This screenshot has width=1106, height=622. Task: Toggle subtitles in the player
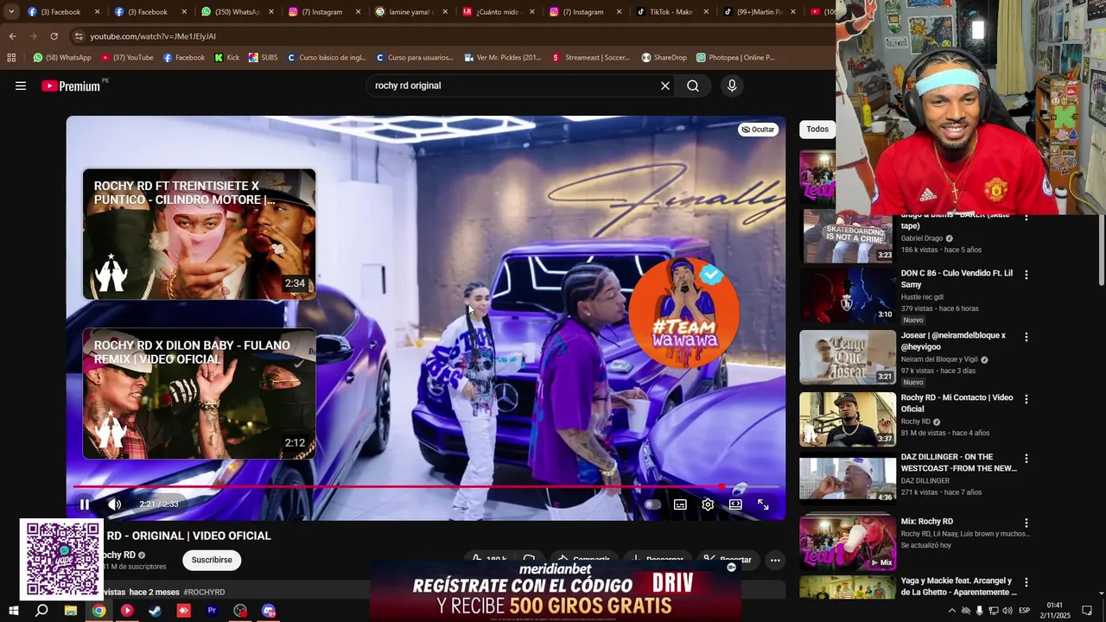coord(680,505)
